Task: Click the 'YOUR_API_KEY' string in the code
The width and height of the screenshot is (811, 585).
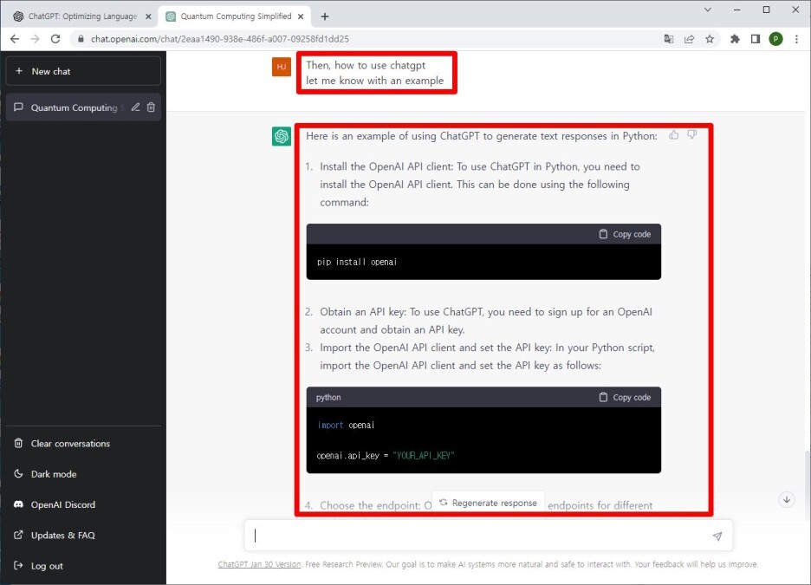Action: coord(424,456)
